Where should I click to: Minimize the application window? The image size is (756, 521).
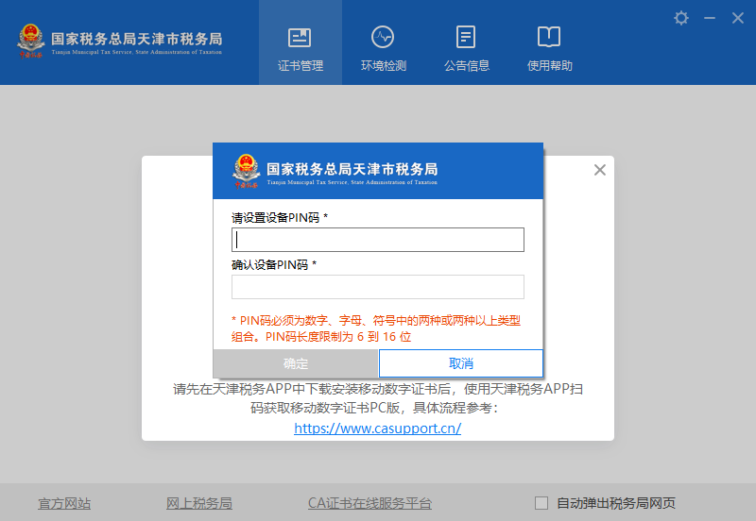pyautogui.click(x=710, y=18)
